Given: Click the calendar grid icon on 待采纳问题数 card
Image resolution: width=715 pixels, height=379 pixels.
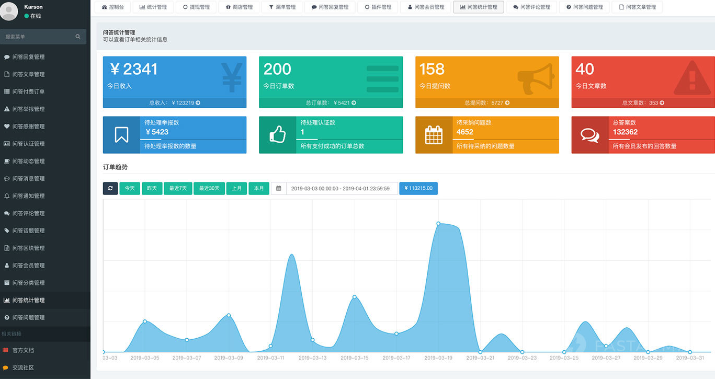Looking at the screenshot, I should [x=434, y=135].
